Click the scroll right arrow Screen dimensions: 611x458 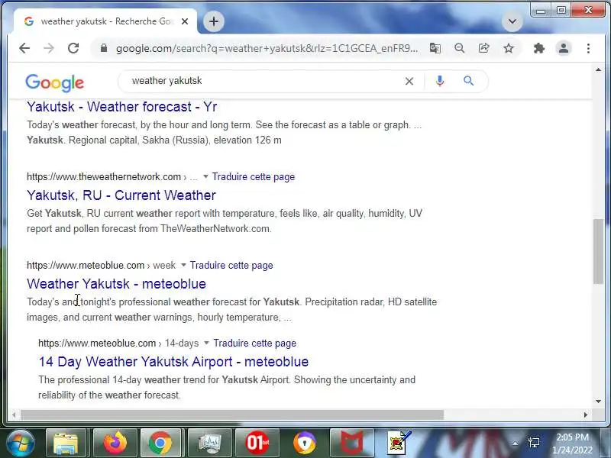(x=585, y=414)
